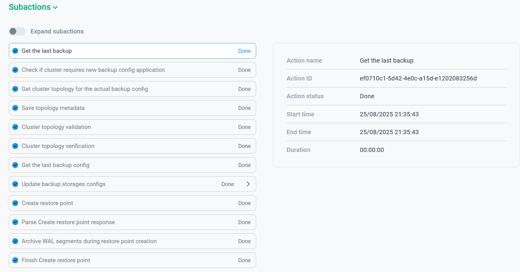520x272 pixels.
Task: Click the chevron next to Subactions title
Action: (56, 8)
